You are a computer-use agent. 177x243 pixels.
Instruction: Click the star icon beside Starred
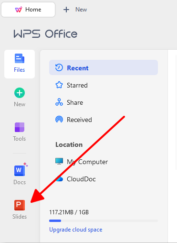pyautogui.click(x=59, y=85)
